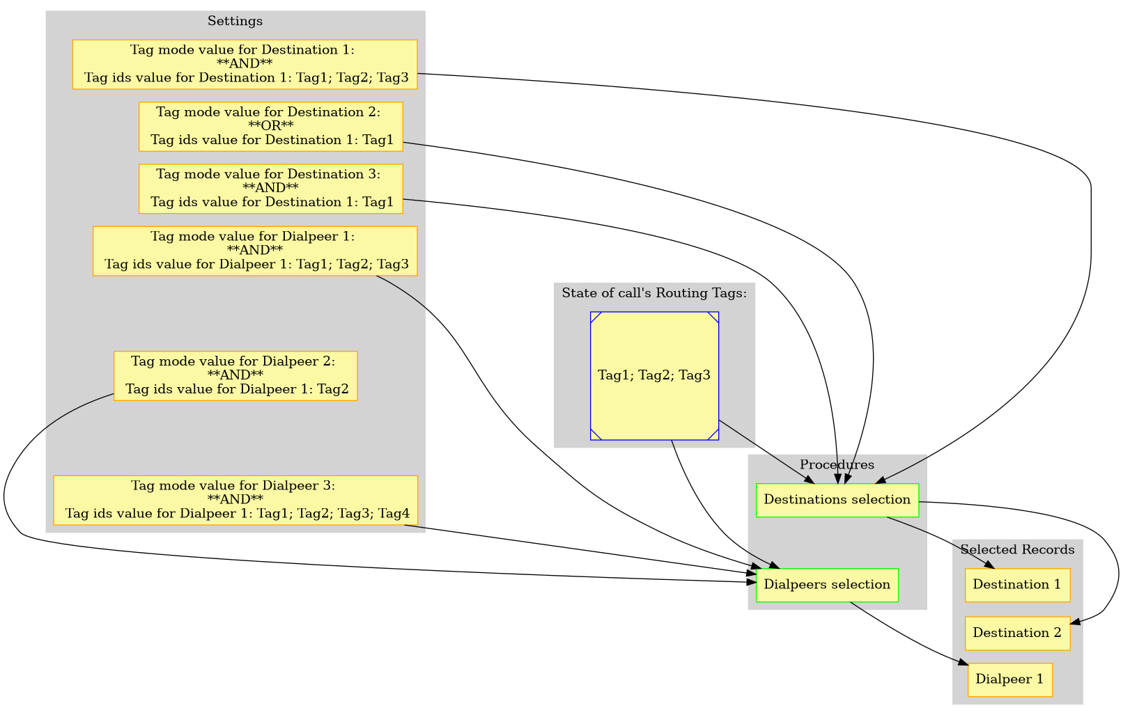Click the Procedures cluster title
The width and height of the screenshot is (1123, 715).
pyautogui.click(x=837, y=465)
